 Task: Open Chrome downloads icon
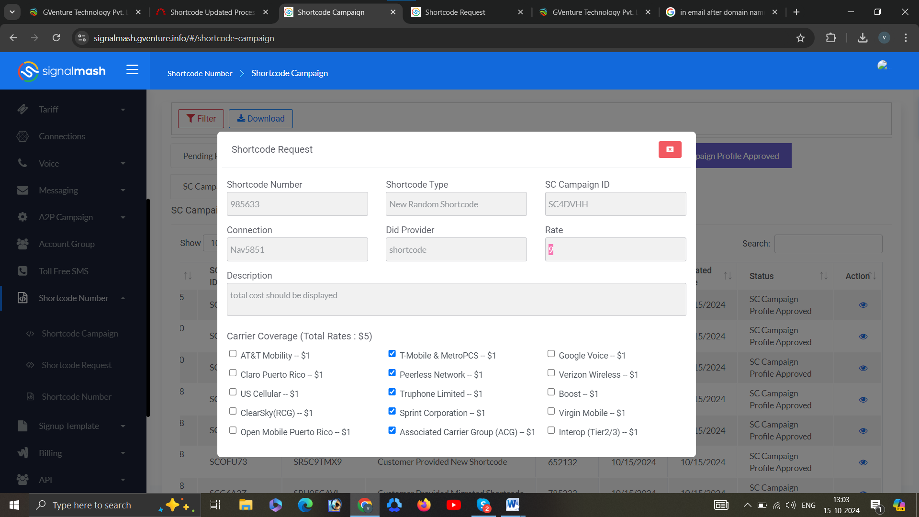pos(863,38)
